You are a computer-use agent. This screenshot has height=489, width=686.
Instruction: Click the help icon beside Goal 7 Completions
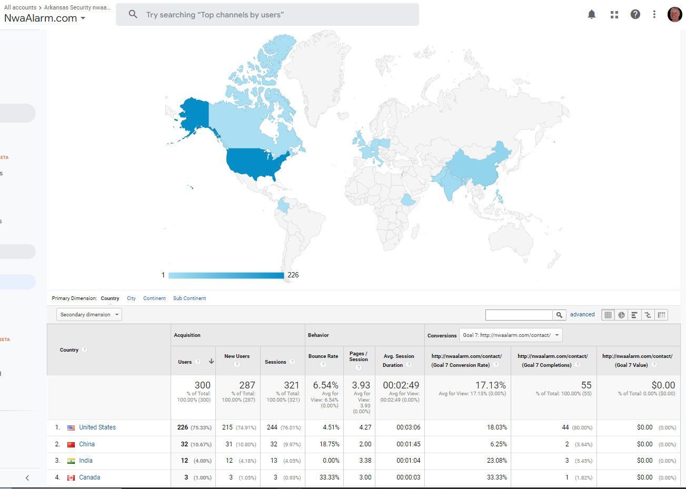577,365
